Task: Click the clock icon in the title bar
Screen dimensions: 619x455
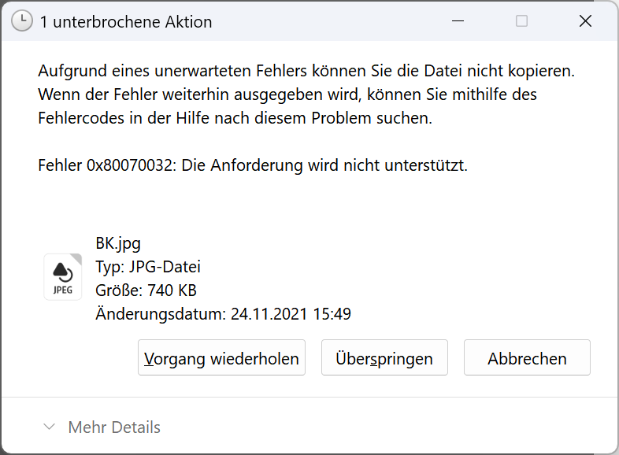Action: (22, 21)
